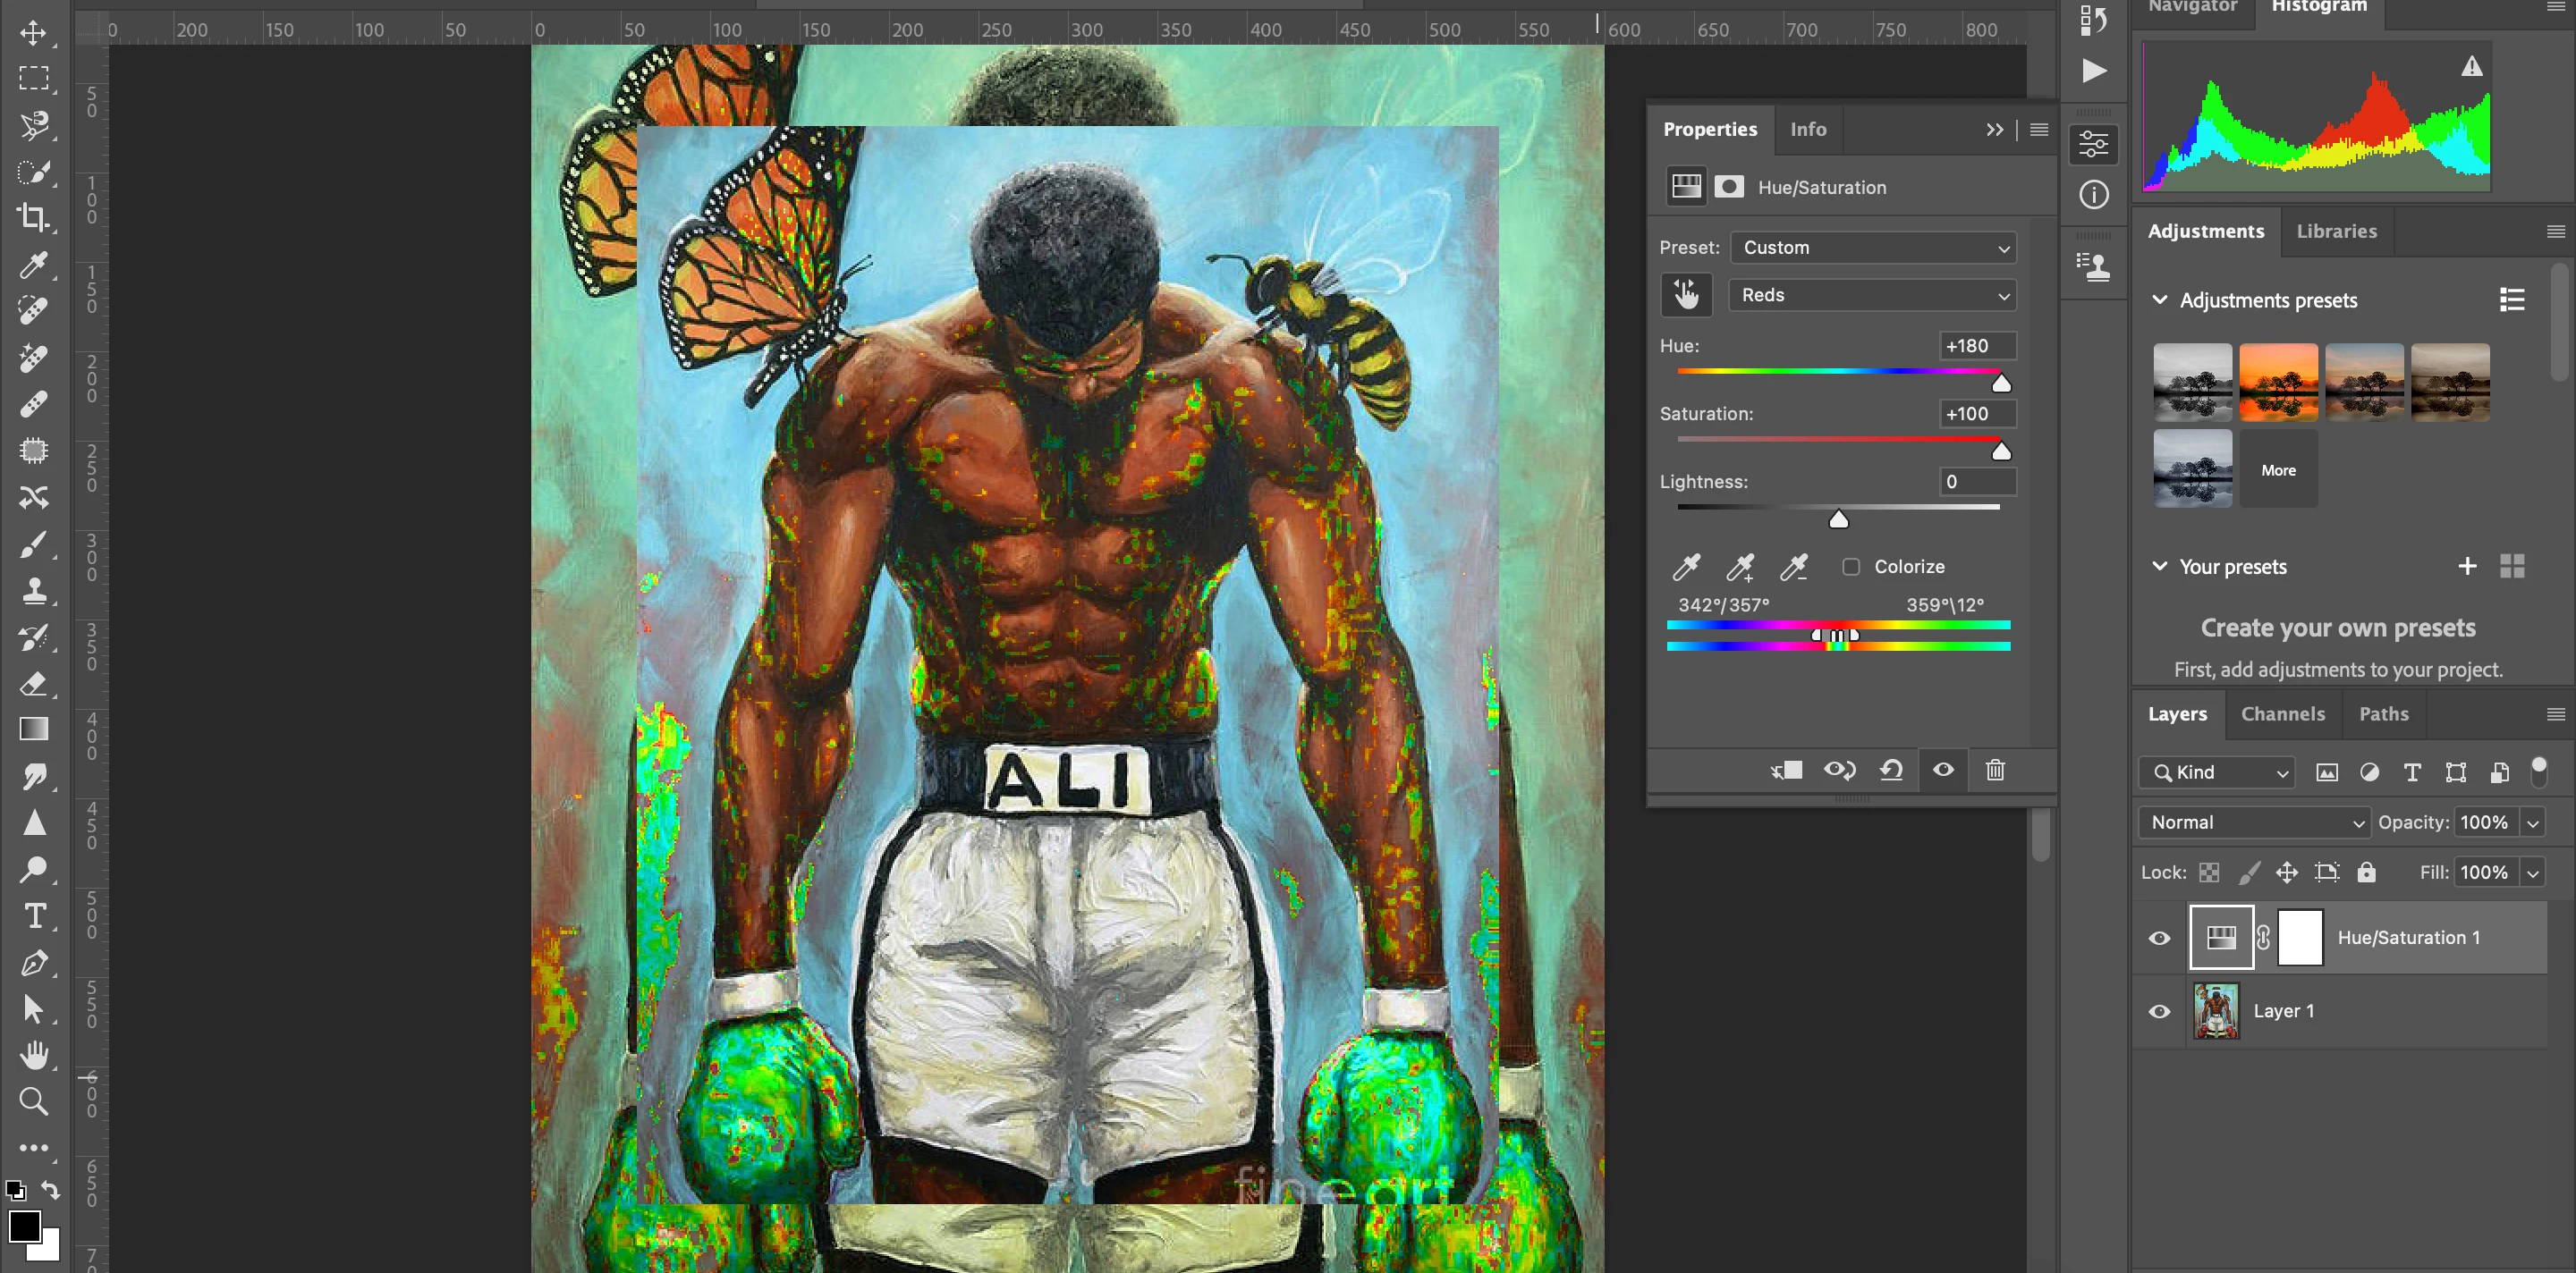Click the Lightness slider handle
This screenshot has width=2576, height=1273.
pos(1838,518)
